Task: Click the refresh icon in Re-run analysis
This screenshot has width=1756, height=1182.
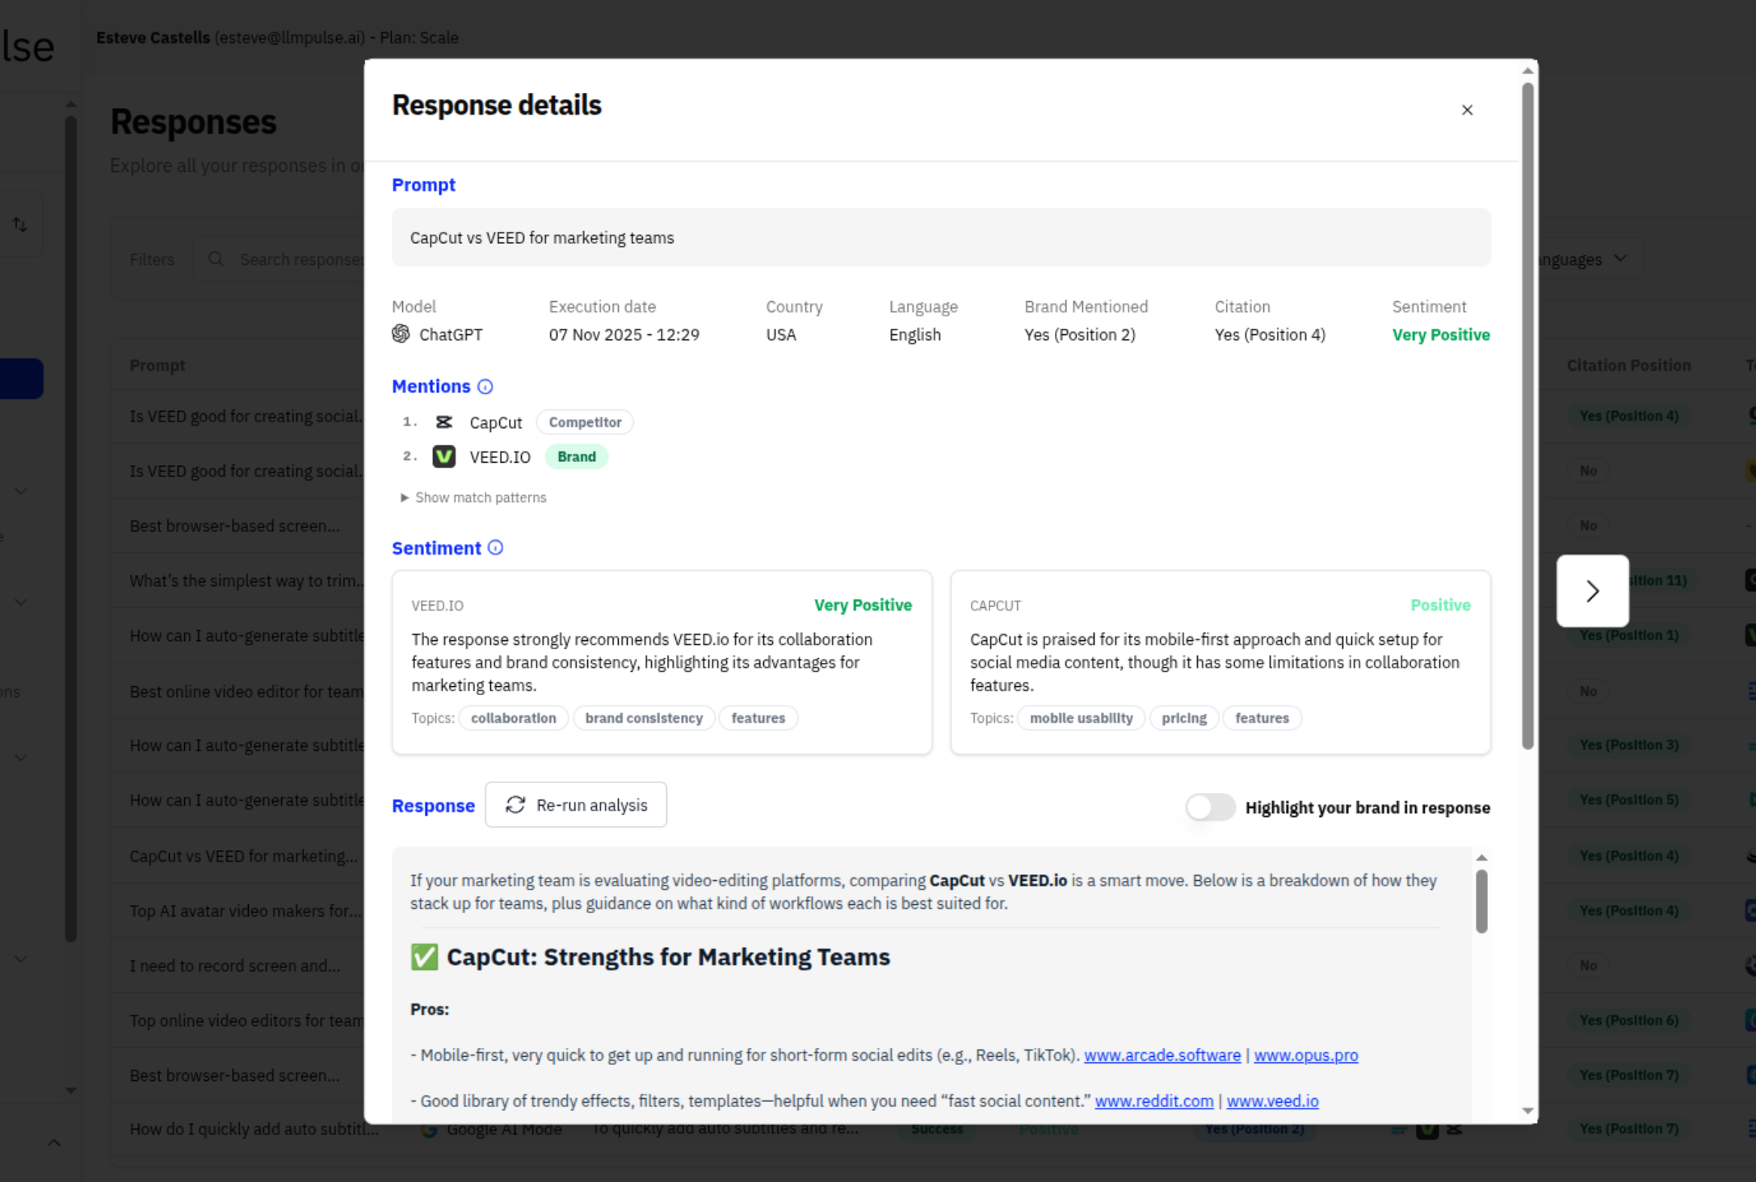Action: [x=515, y=805]
